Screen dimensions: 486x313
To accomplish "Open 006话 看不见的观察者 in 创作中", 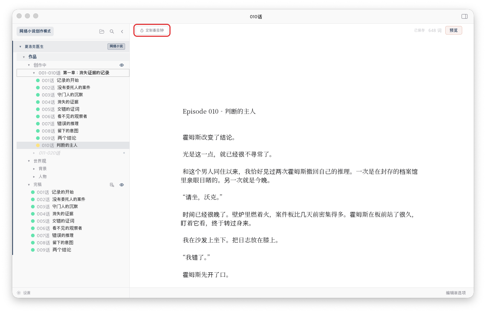I will [x=73, y=116].
